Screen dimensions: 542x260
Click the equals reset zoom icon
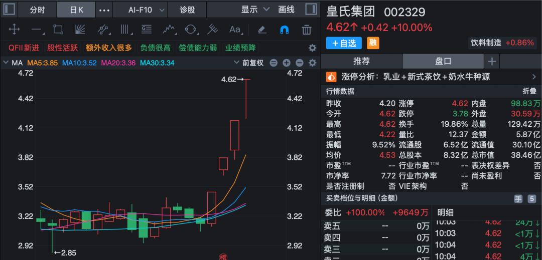(x=274, y=63)
